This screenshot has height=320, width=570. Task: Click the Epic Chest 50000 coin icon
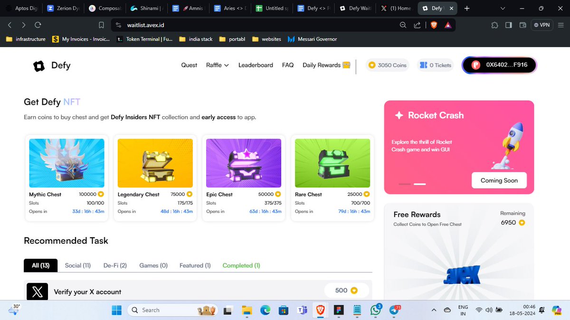pos(278,194)
